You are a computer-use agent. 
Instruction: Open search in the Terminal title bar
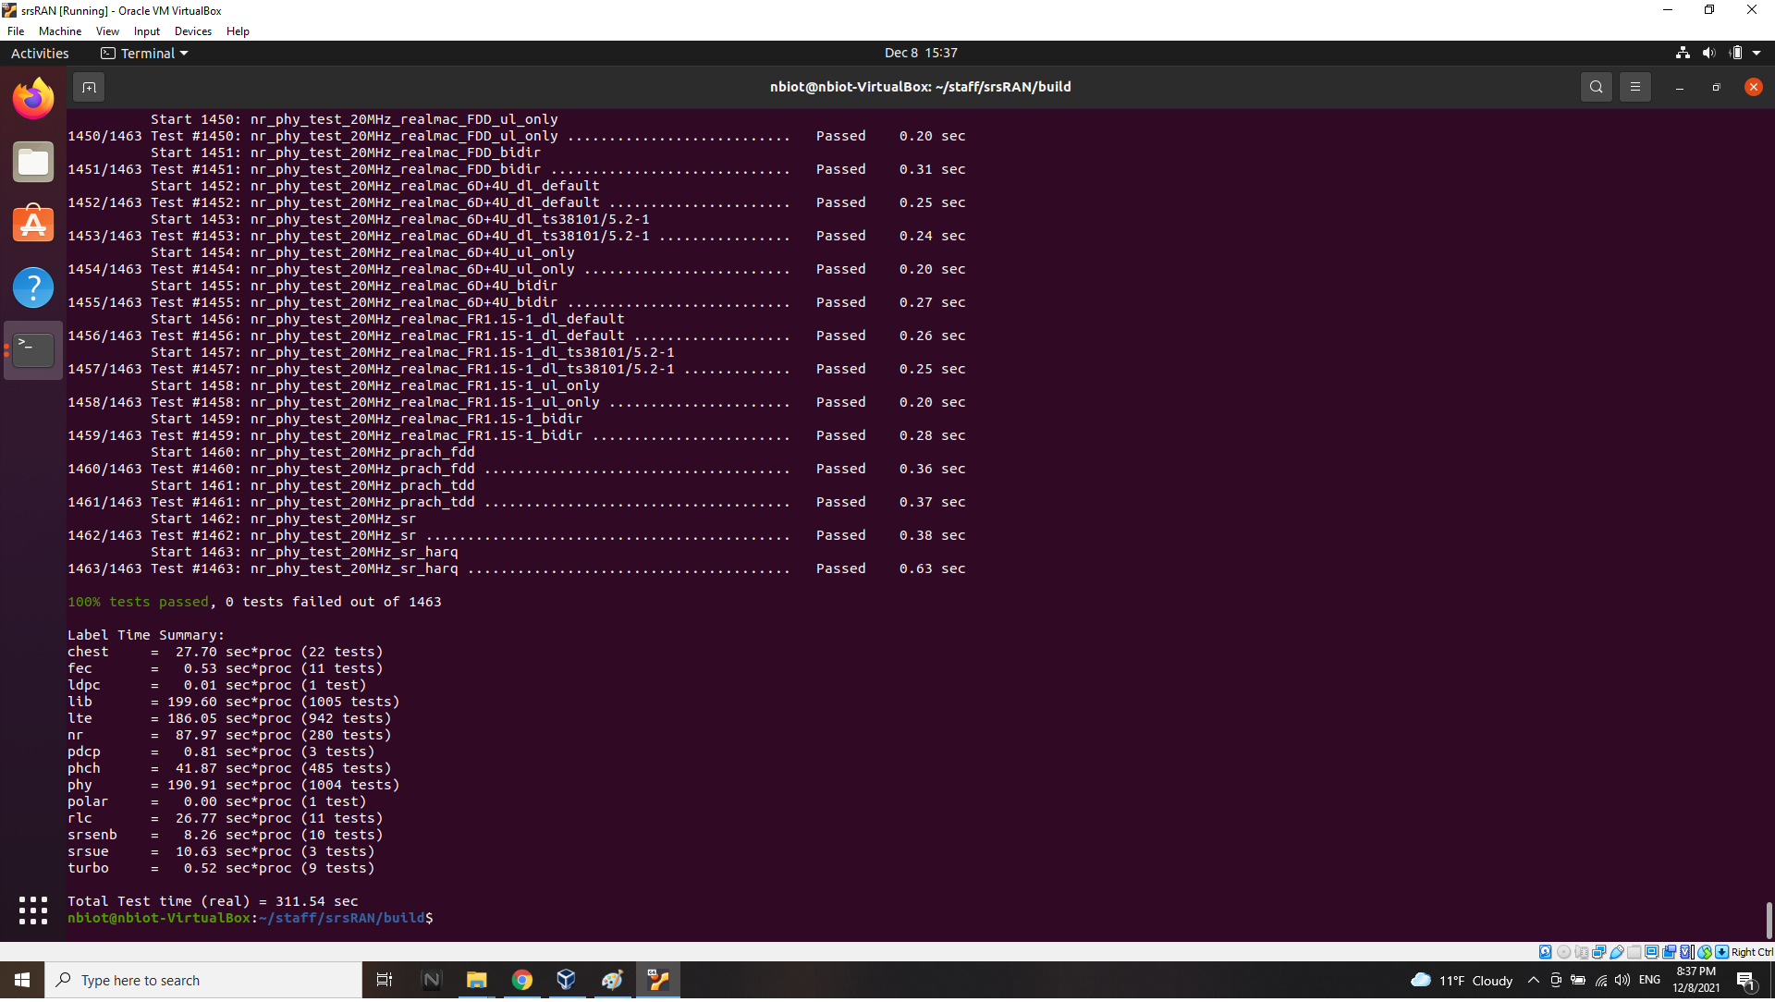(x=1597, y=86)
